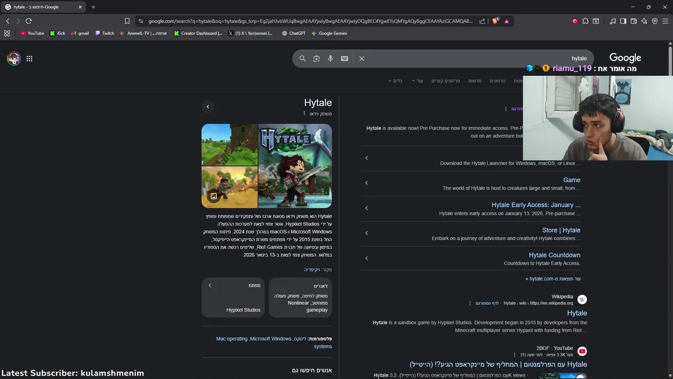Expand the Hytale Countdown sitelink chevron
This screenshot has height=379, width=673.
(366, 258)
